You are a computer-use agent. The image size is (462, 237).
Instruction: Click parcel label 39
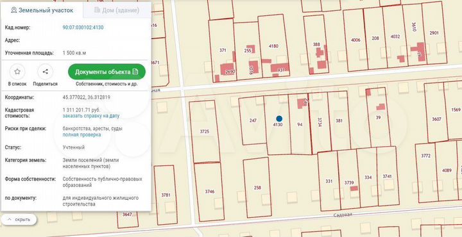[379, 118]
